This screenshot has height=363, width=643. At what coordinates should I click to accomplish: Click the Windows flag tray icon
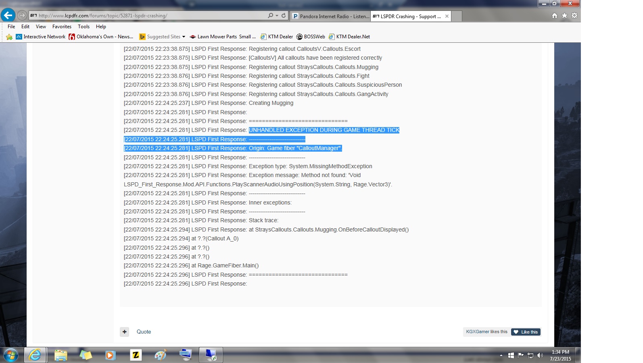tap(511, 355)
